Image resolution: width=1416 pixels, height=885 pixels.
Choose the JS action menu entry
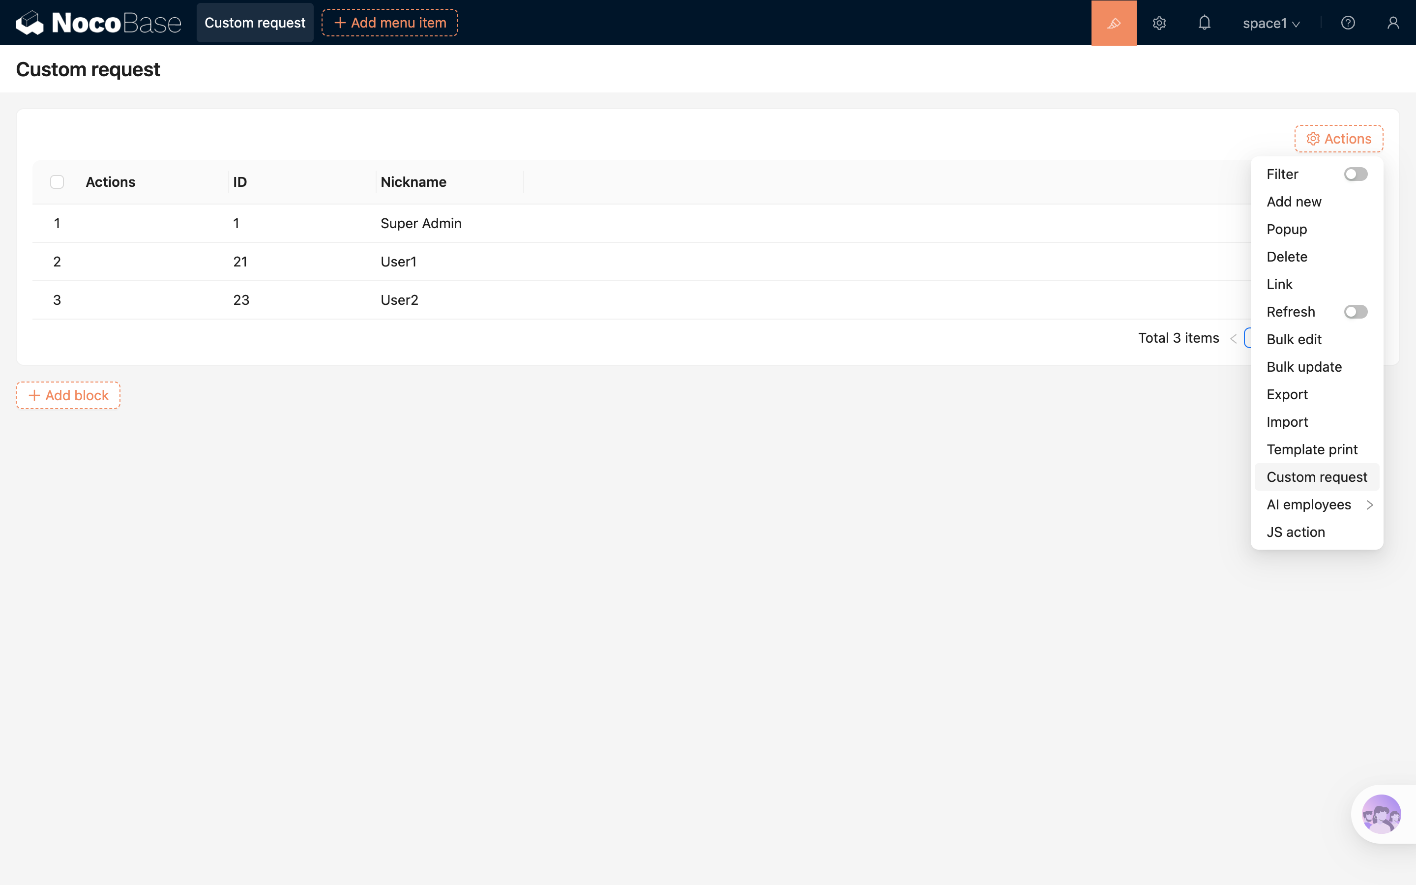point(1296,532)
